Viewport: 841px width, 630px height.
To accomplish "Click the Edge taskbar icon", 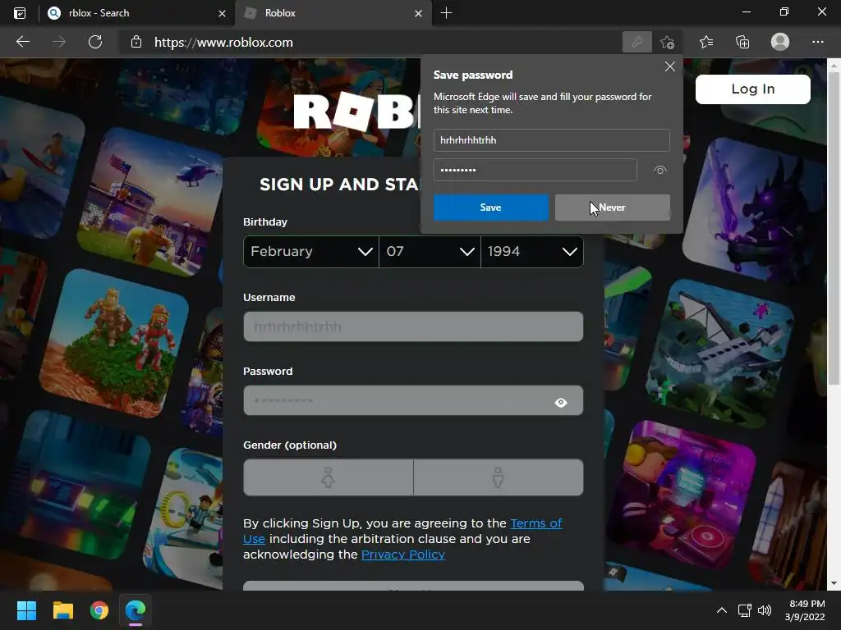I will coord(136,610).
